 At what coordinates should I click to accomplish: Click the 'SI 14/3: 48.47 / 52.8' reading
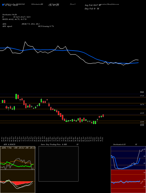pyautogui.click(x=22, y=17)
